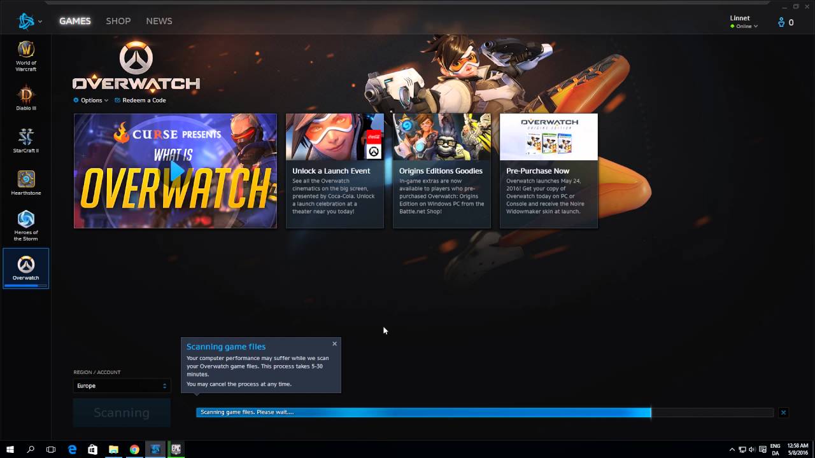The height and width of the screenshot is (458, 815).
Task: Close the Scanning game files popup
Action: pyautogui.click(x=334, y=343)
